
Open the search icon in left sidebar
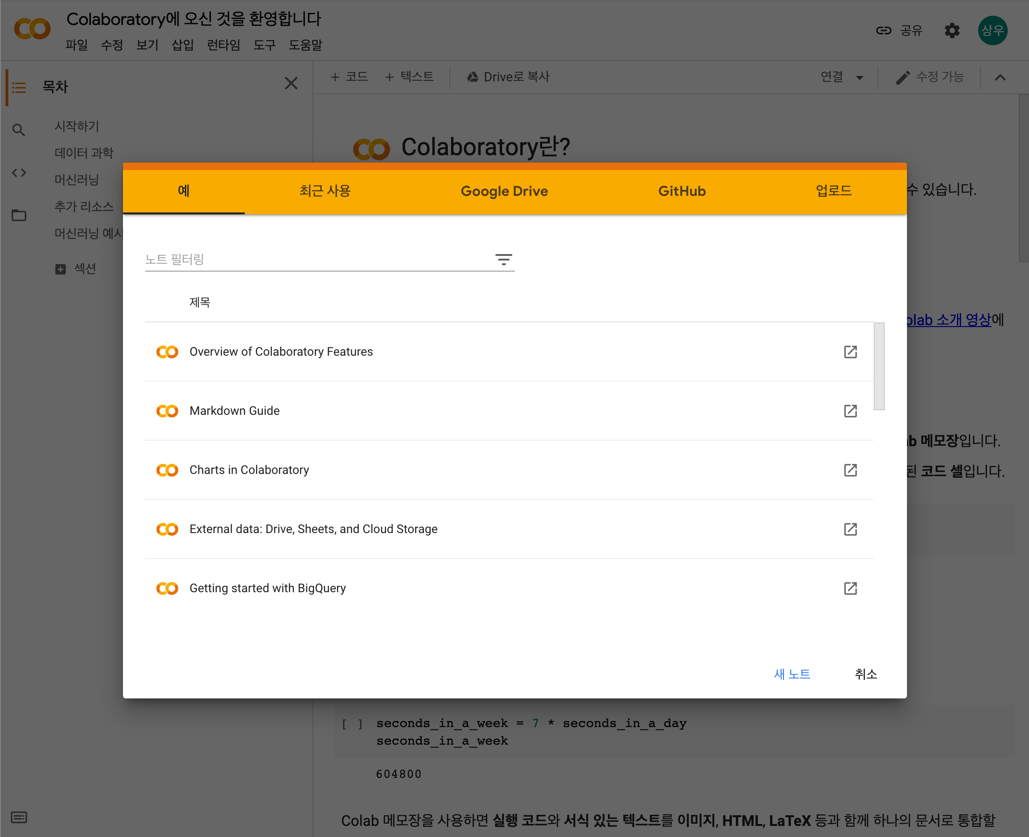point(19,130)
